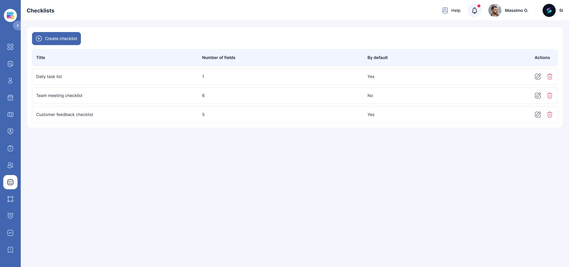Open the dashboard grid icon in sidebar

point(10,47)
